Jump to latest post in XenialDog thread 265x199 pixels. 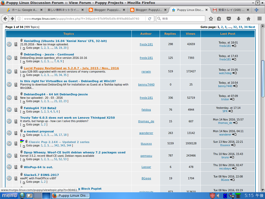[x=234, y=46]
